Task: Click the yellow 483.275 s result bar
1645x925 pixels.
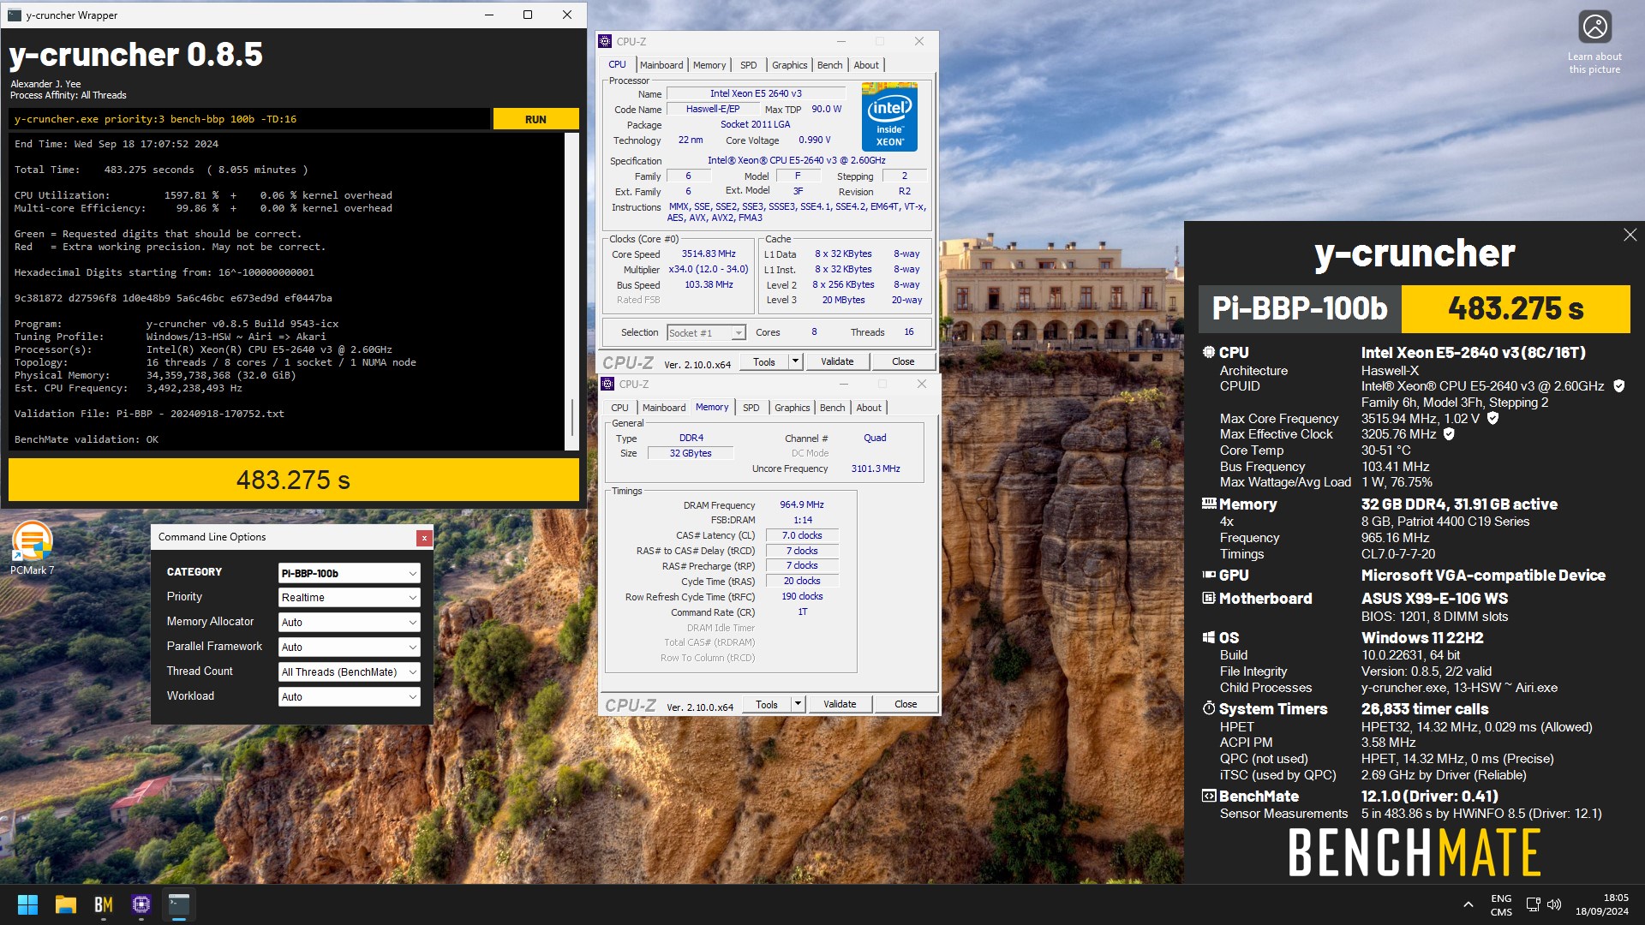Action: [x=294, y=480]
